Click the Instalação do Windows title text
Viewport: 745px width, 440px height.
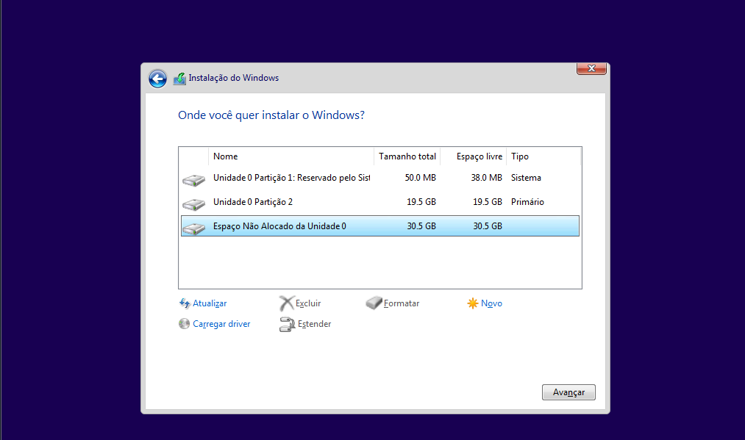[x=234, y=78]
